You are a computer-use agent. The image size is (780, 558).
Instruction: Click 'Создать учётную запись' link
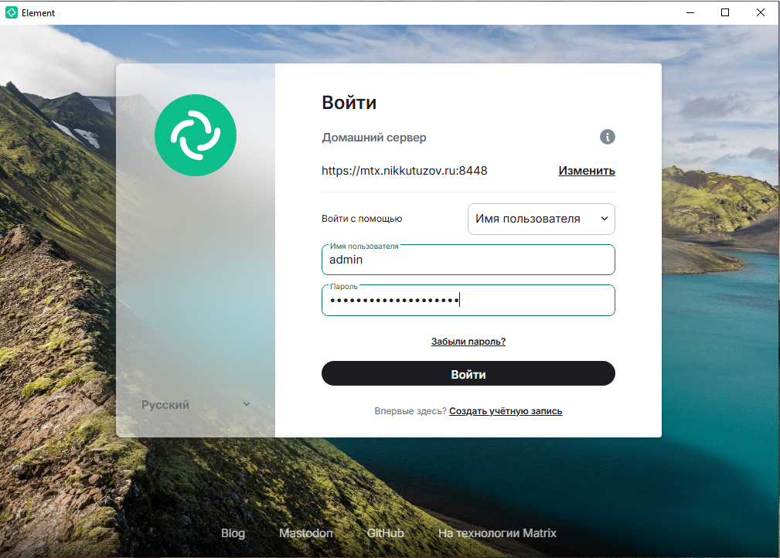pyautogui.click(x=506, y=411)
